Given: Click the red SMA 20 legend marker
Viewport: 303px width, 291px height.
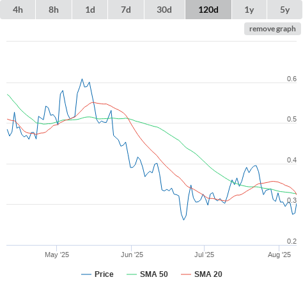Looking at the screenshot, I should pyautogui.click(x=186, y=274).
